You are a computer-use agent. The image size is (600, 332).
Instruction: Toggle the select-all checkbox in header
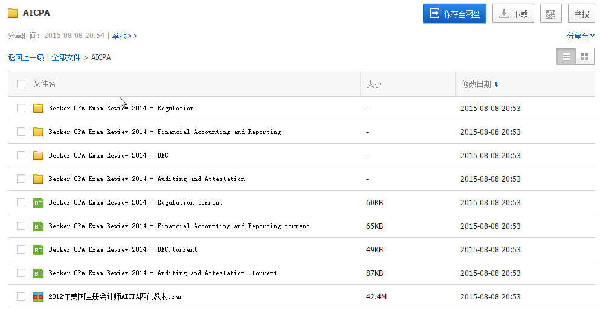[x=21, y=84]
